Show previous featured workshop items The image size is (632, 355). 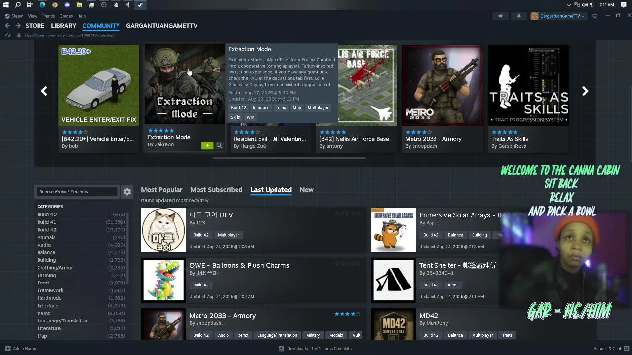click(x=44, y=91)
